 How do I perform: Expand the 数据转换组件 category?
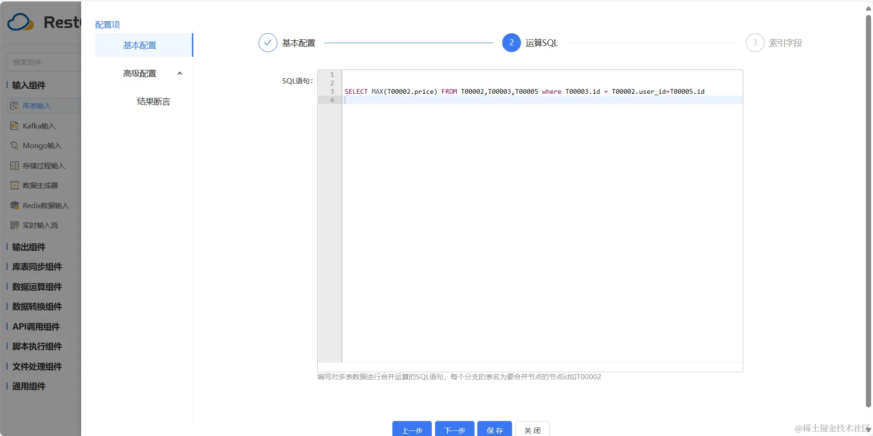click(x=37, y=307)
